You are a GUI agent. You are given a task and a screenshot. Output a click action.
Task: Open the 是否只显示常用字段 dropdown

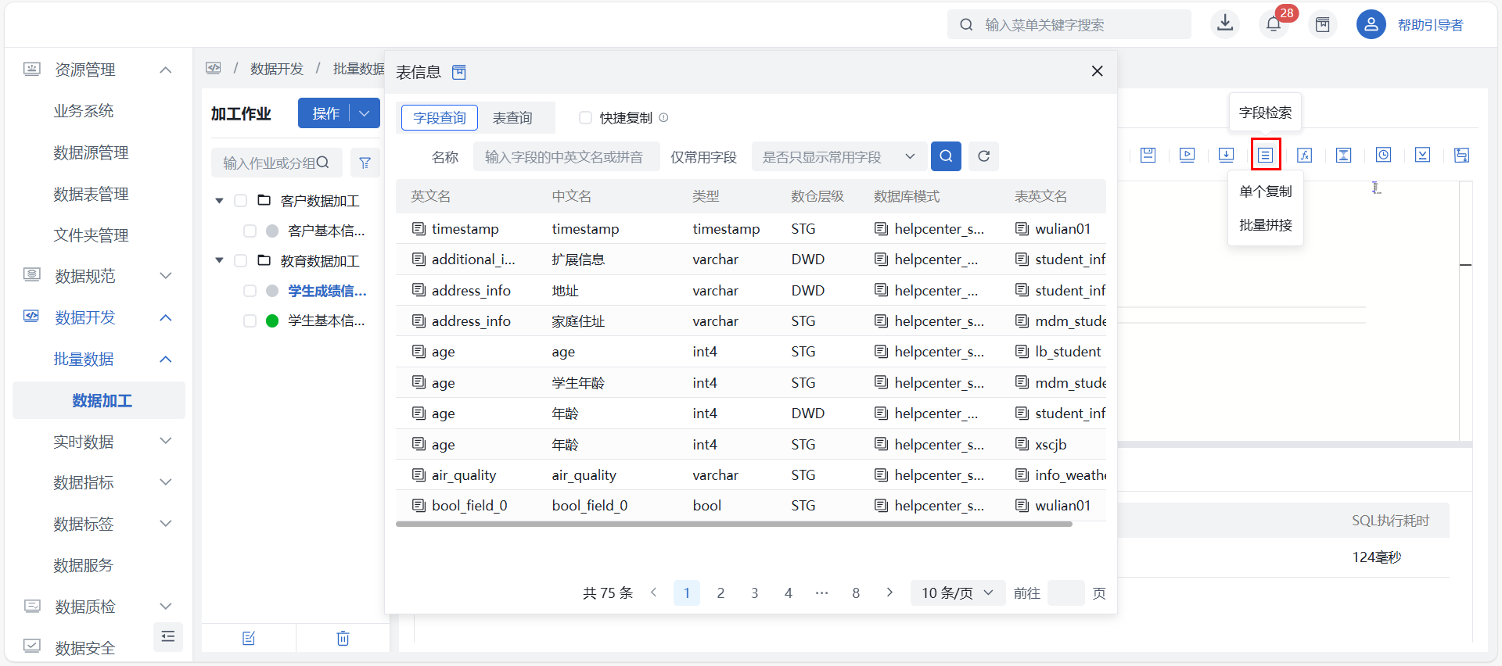839,156
